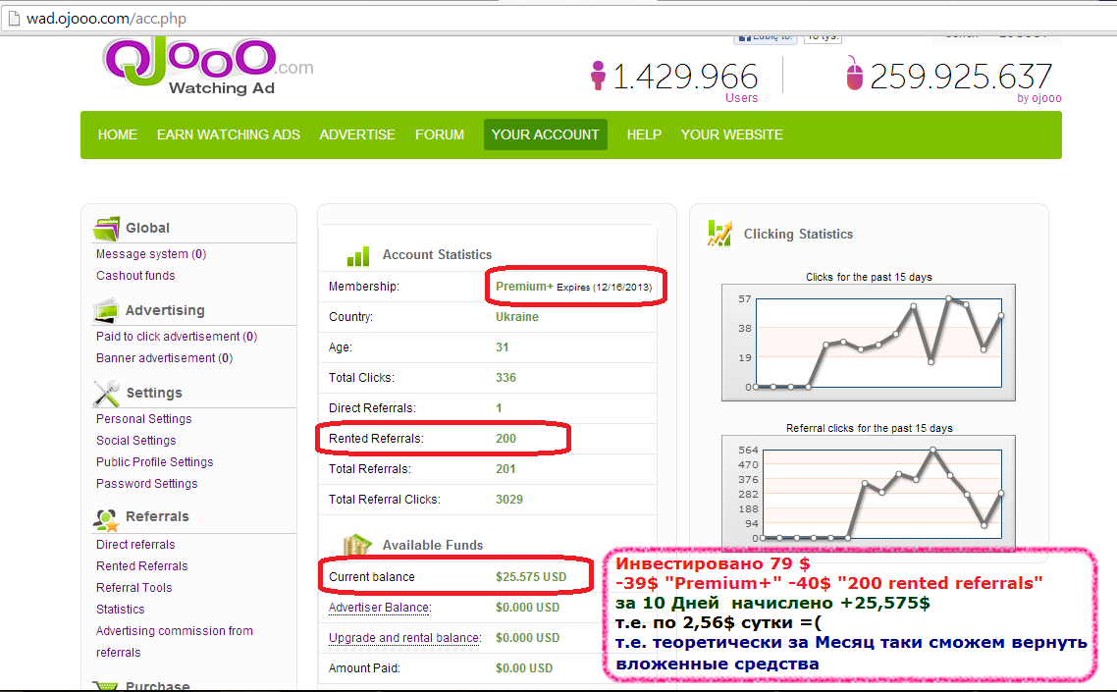Click the purple users person icon

598,76
